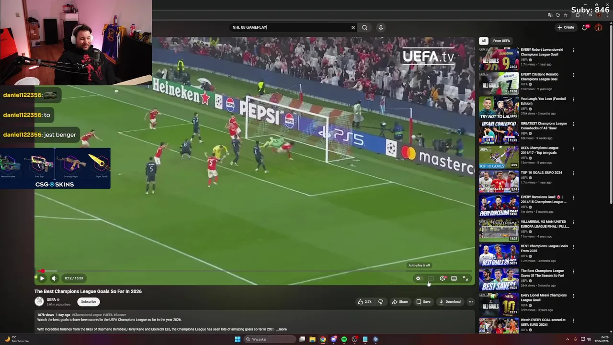Select the All filter chip
613x345 pixels.
(484, 41)
